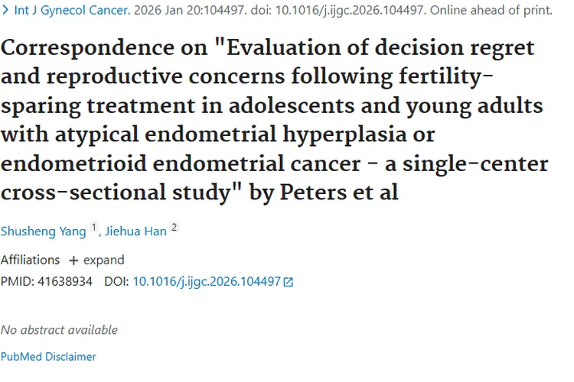Image resolution: width=574 pixels, height=382 pixels.
Task: Click the Affiliations label
Action: 30,260
